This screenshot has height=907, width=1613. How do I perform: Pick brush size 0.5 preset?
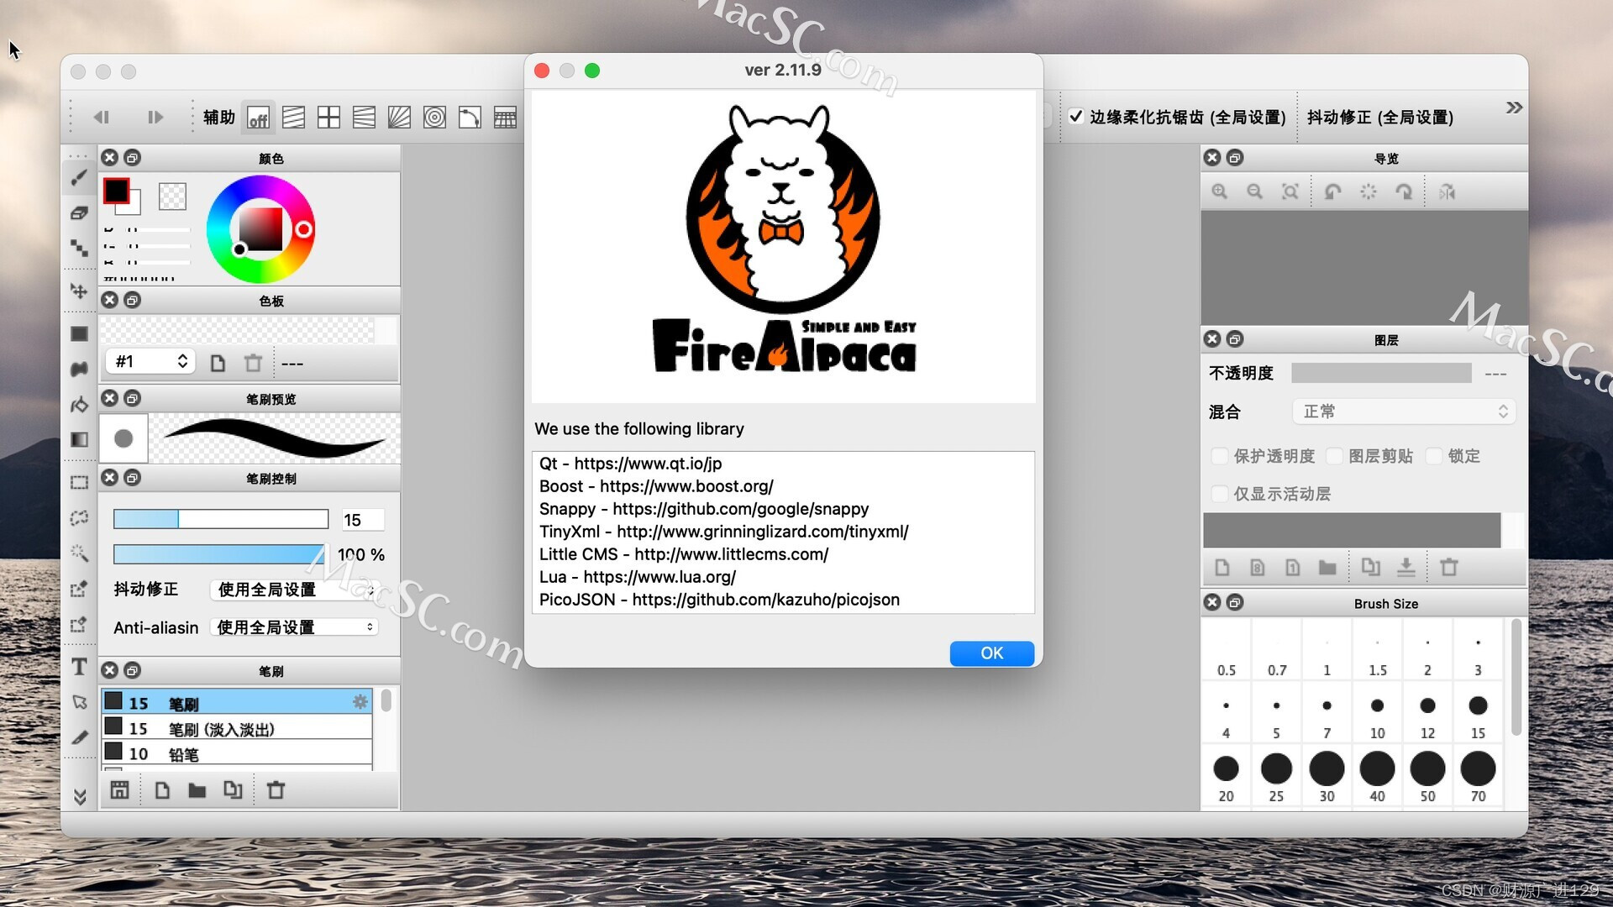pyautogui.click(x=1227, y=651)
